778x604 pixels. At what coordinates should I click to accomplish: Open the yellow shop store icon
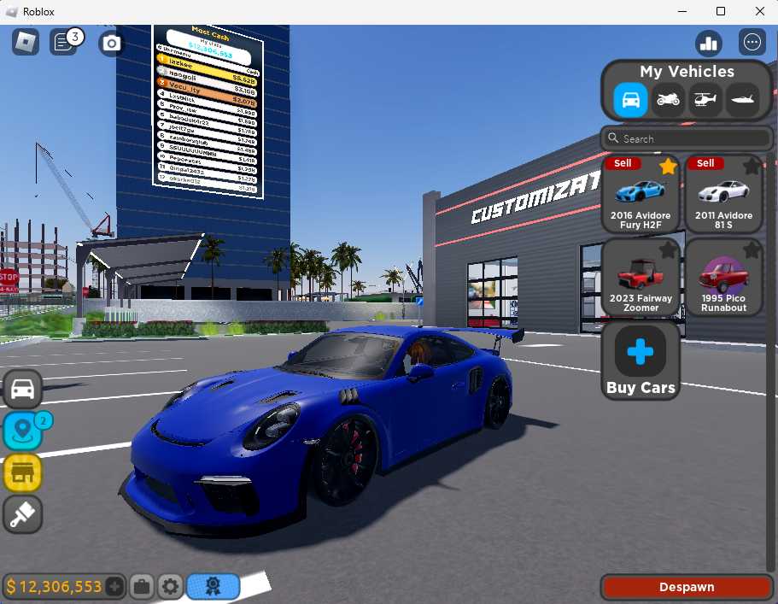22,472
